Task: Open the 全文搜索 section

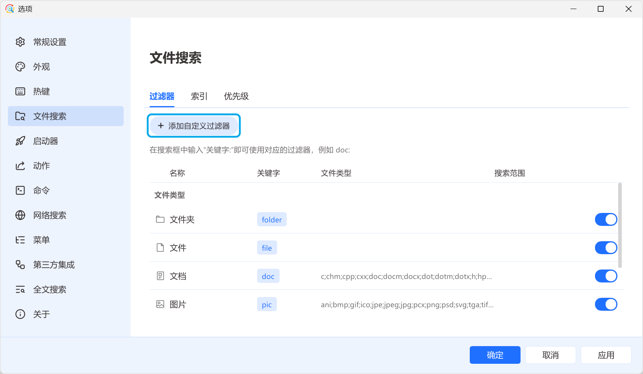Action: tap(66, 290)
